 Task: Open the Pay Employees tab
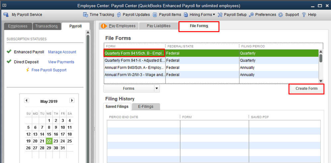click(119, 26)
